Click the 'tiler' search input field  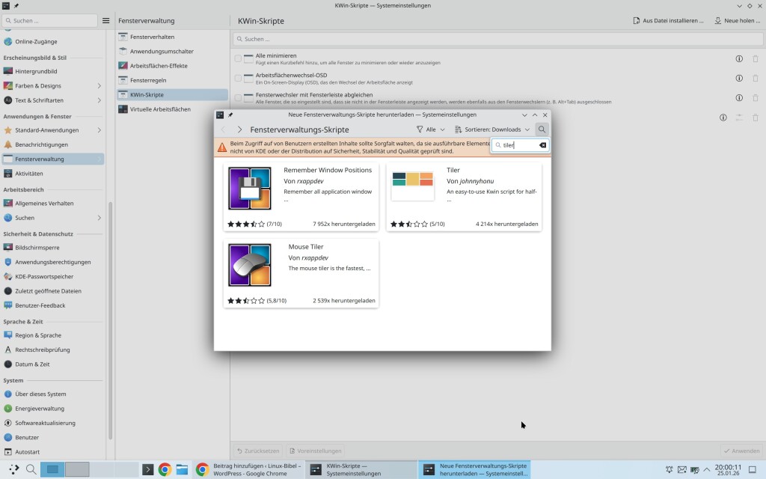(x=518, y=145)
